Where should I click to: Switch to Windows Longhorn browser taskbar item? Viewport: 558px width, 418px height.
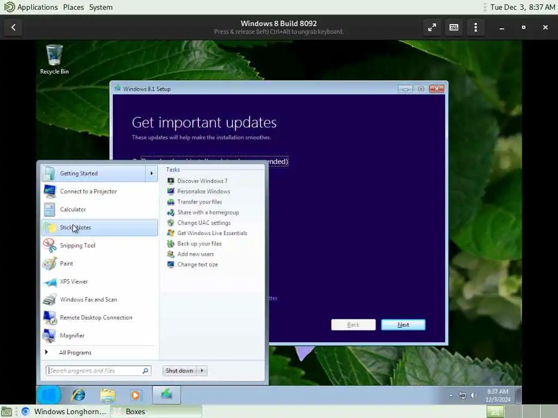coord(64,411)
